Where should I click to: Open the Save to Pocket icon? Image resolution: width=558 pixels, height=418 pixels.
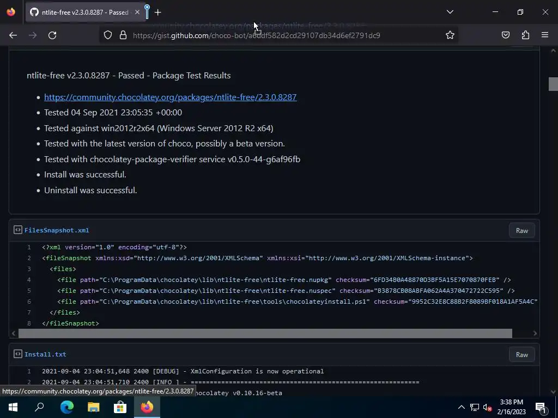(505, 35)
